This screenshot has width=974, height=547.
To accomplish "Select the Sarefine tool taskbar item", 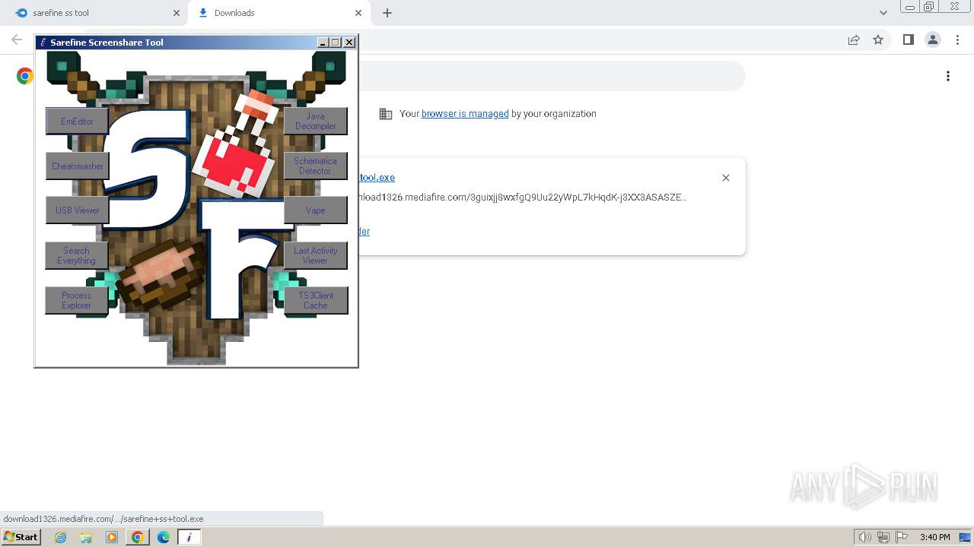I will point(189,537).
